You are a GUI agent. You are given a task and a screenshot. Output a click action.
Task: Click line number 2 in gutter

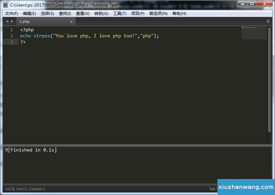click(12, 36)
